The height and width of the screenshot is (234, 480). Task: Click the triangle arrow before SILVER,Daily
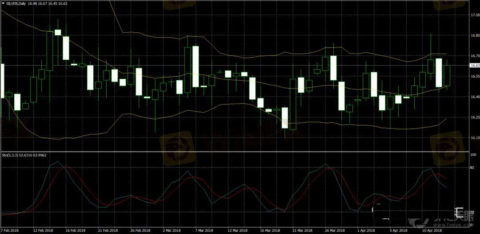point(3,3)
